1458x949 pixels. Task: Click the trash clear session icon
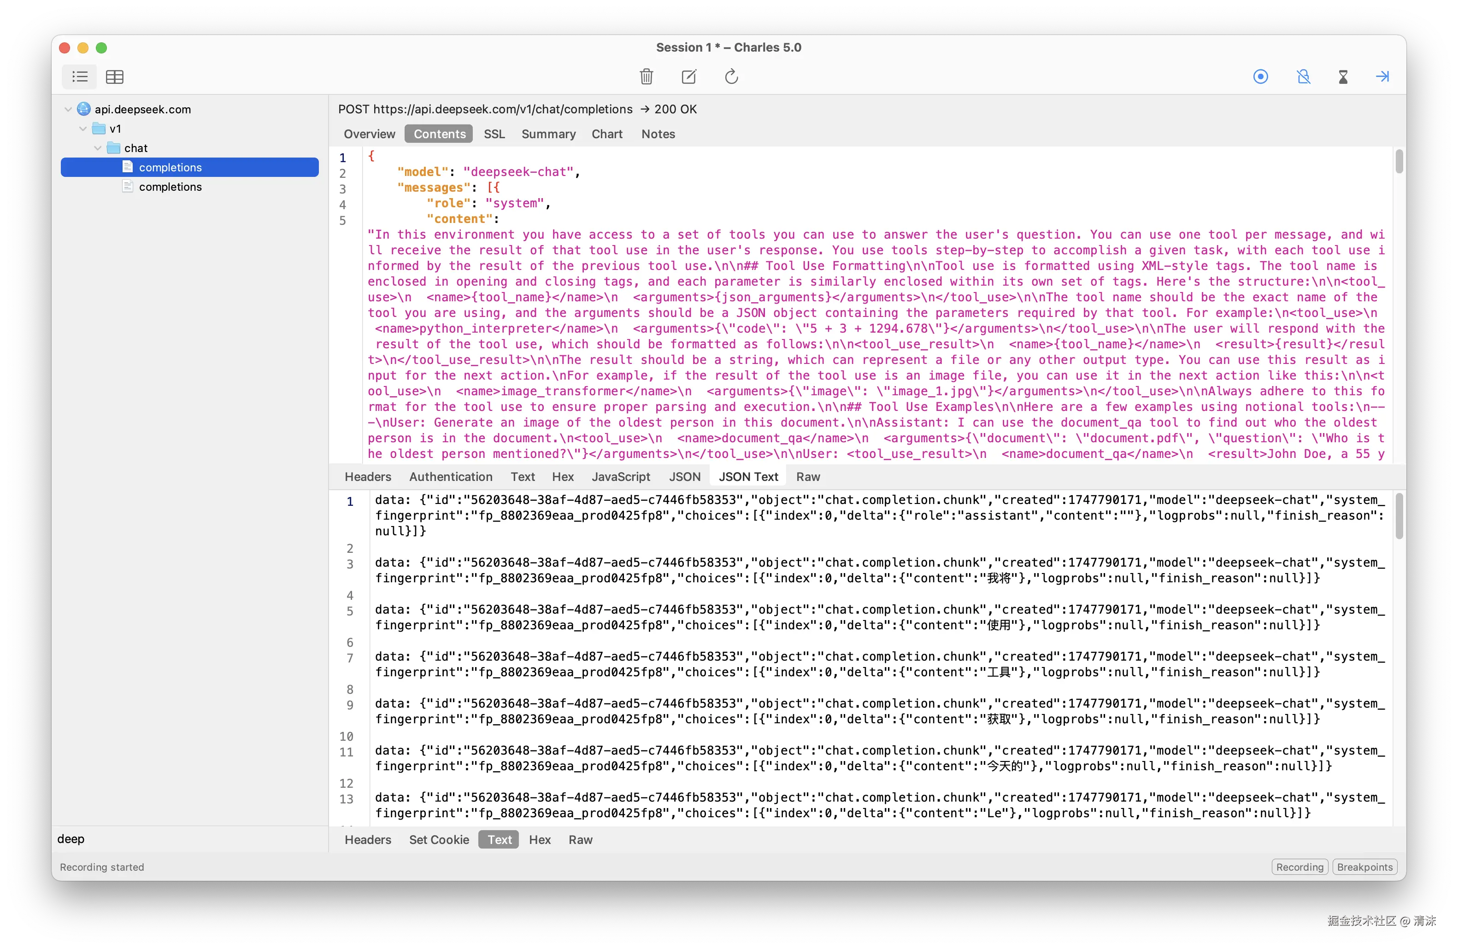(647, 76)
